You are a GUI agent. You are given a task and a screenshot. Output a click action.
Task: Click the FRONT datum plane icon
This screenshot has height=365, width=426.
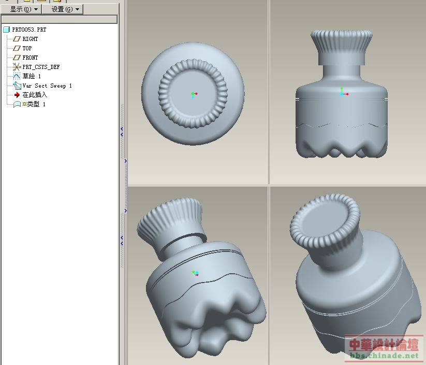point(17,58)
